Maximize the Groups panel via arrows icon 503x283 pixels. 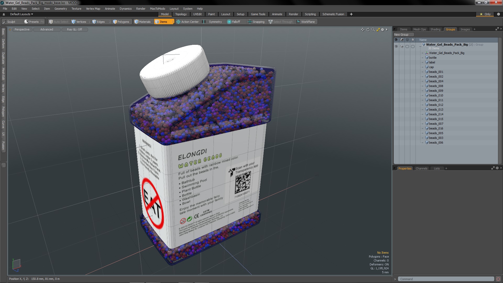point(497,29)
